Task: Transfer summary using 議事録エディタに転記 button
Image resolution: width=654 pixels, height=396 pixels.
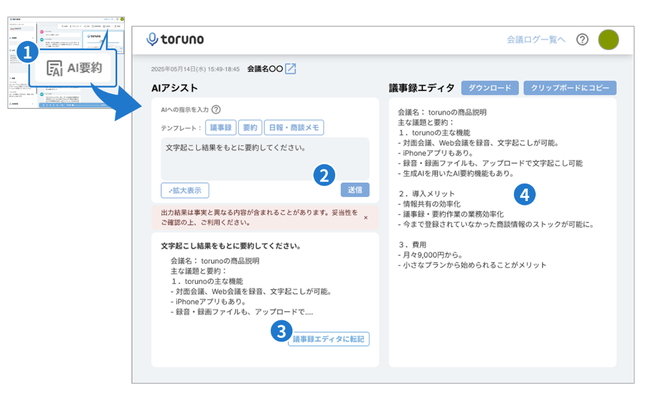Action: click(x=329, y=339)
